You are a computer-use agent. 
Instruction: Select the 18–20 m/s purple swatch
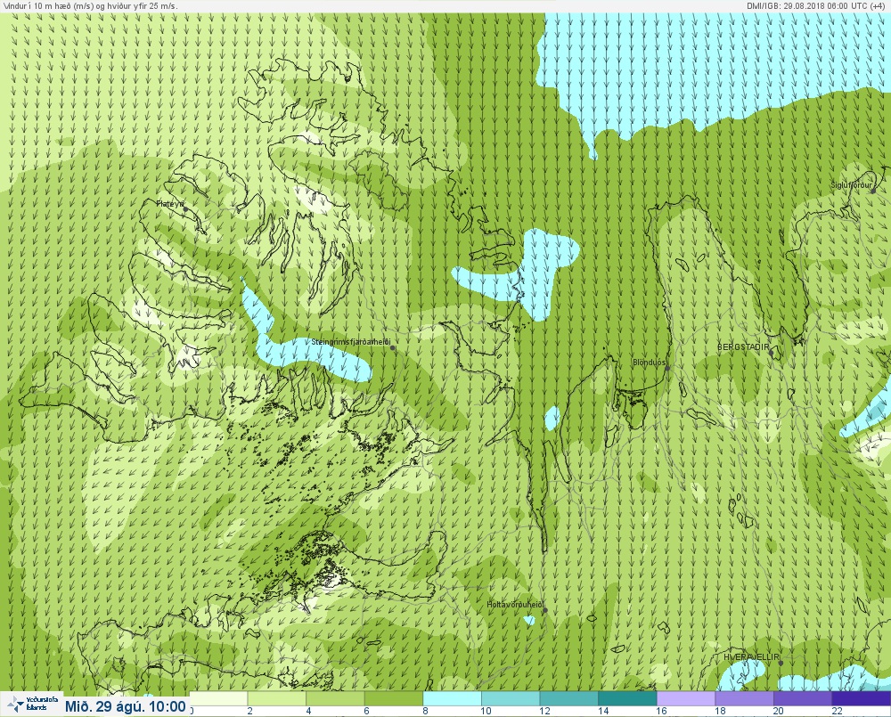point(744,698)
